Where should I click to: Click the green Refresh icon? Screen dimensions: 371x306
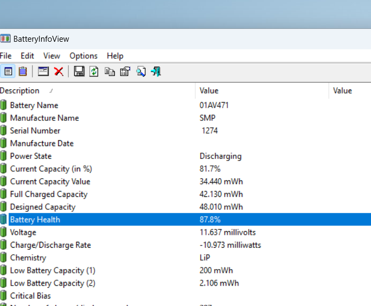click(x=94, y=71)
